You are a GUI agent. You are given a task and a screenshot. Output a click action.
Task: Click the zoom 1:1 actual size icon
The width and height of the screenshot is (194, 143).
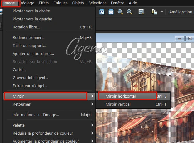click(102, 12)
